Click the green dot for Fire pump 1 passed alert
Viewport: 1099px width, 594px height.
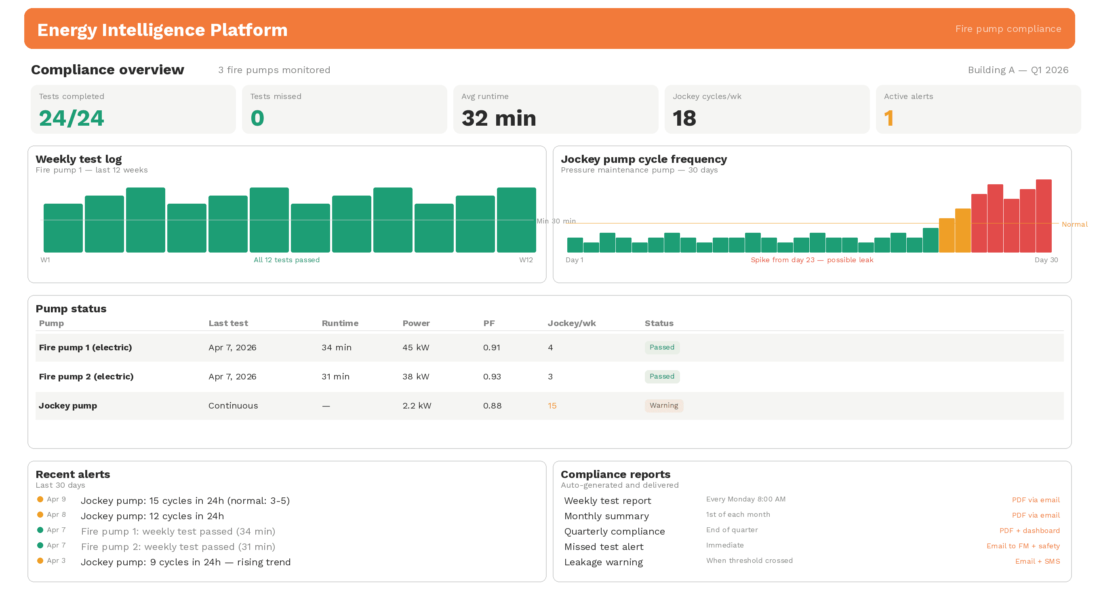tap(40, 530)
